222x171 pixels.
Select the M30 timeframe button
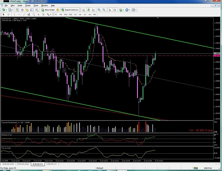(x=71, y=15)
